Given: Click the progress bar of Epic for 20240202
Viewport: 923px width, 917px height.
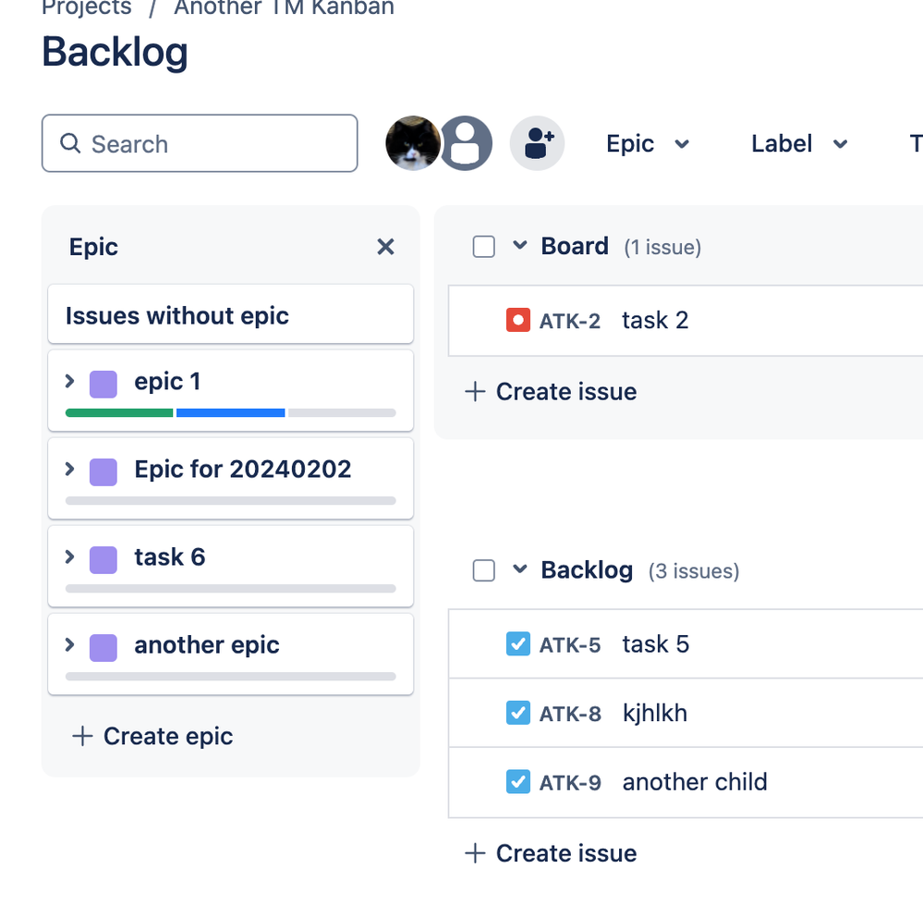Looking at the screenshot, I should [231, 501].
